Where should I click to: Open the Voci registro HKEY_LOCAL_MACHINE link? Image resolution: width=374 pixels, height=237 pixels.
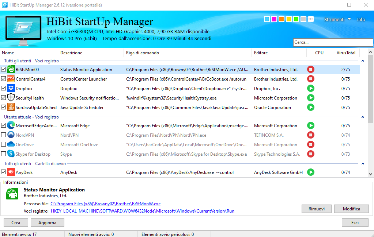click(142, 211)
